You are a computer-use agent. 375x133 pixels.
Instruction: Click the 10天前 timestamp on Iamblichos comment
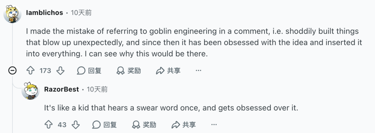[81, 12]
